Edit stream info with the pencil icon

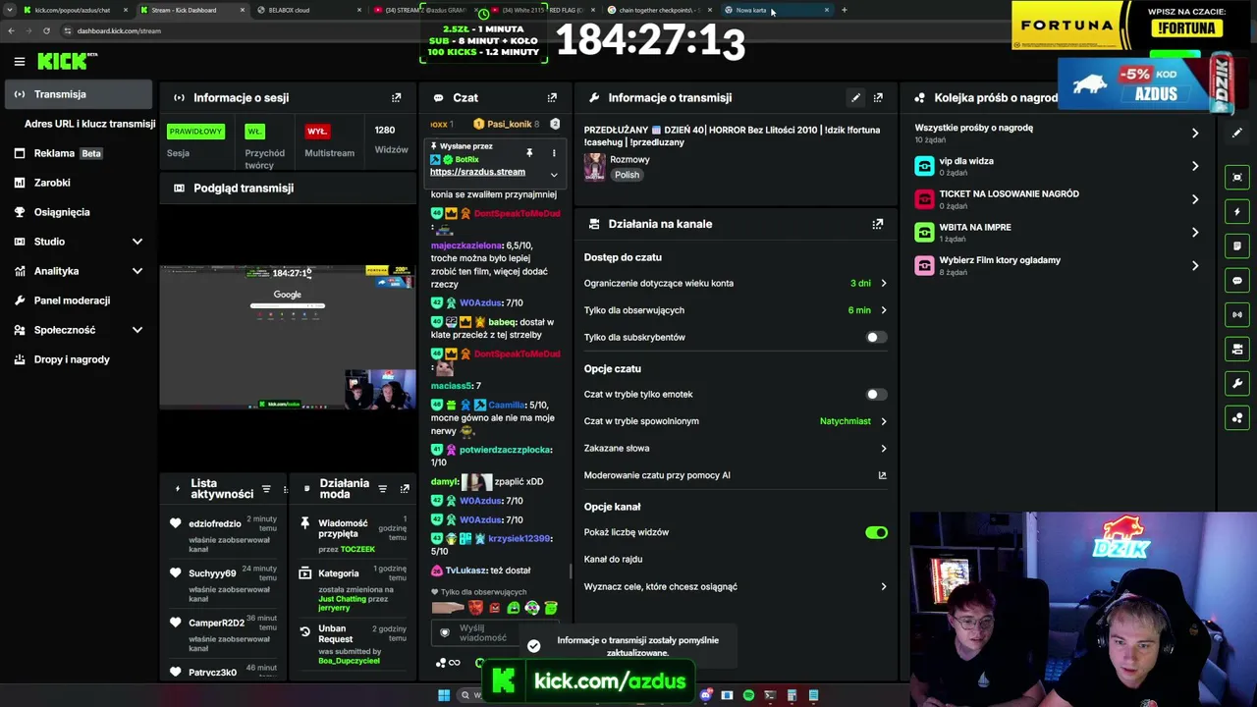[856, 98]
